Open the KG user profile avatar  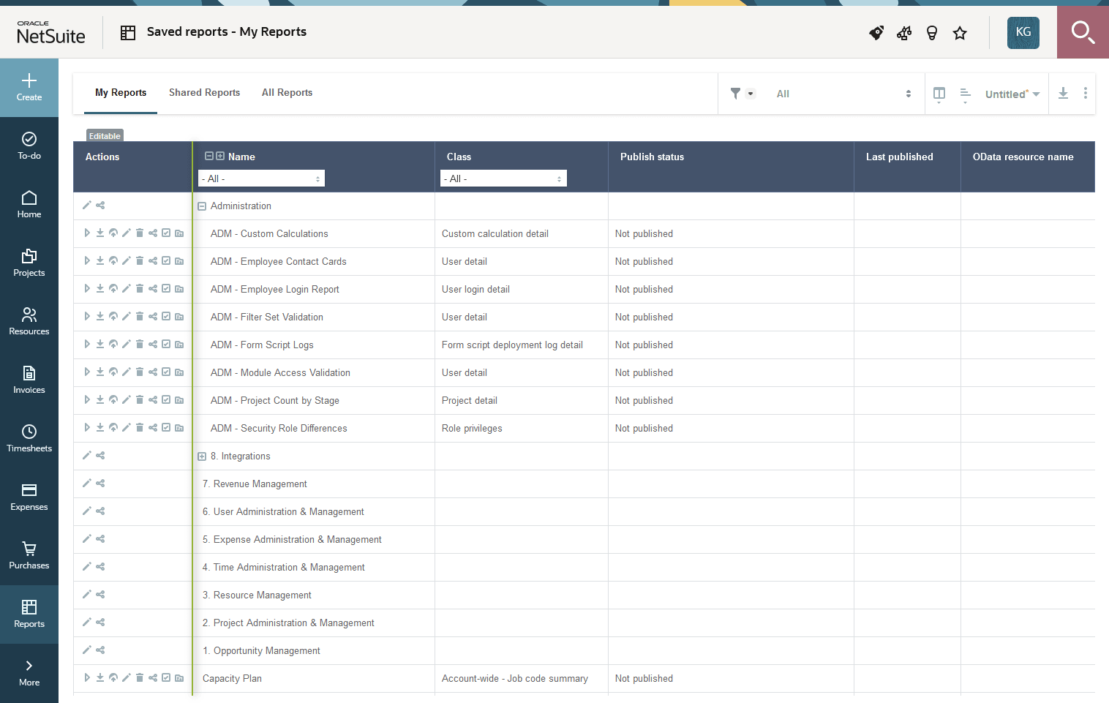pos(1023,32)
